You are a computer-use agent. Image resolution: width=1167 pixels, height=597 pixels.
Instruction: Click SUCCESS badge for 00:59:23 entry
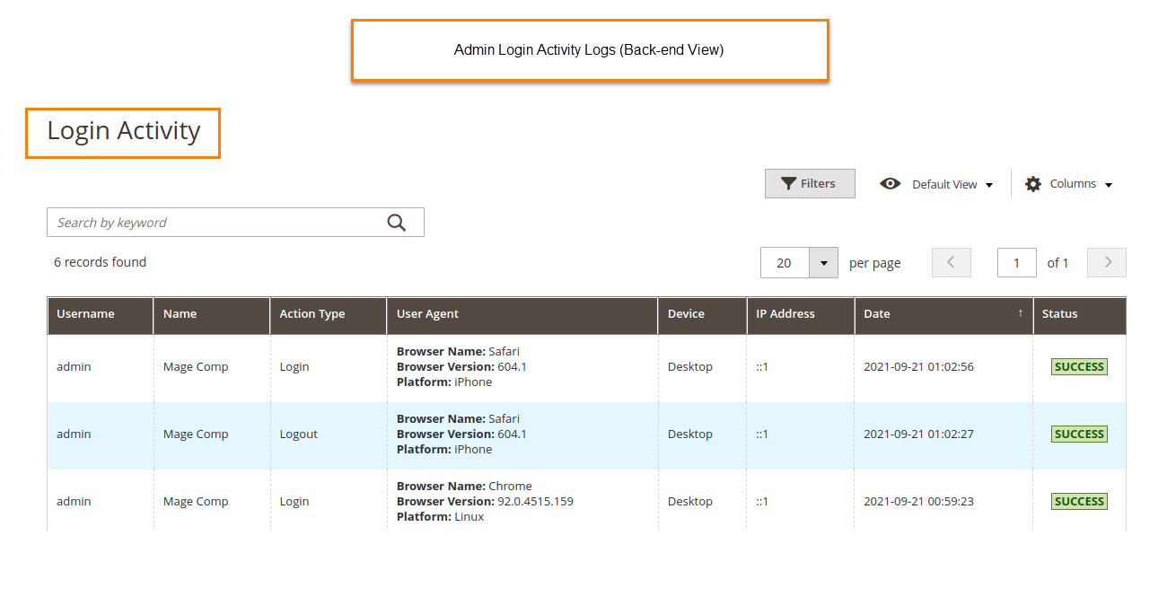(1079, 501)
